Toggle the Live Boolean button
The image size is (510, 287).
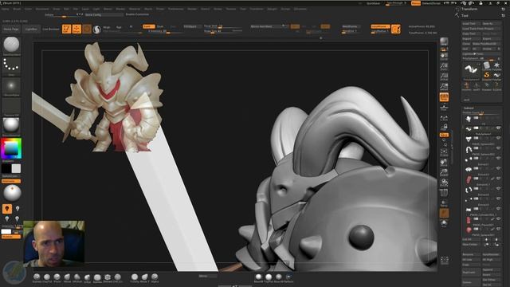pyautogui.click(x=51, y=29)
